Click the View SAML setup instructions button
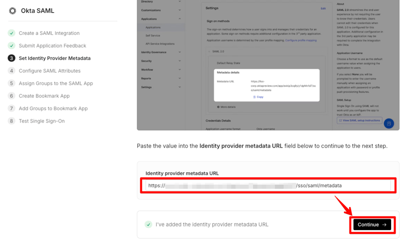The image size is (410, 242). 359,120
